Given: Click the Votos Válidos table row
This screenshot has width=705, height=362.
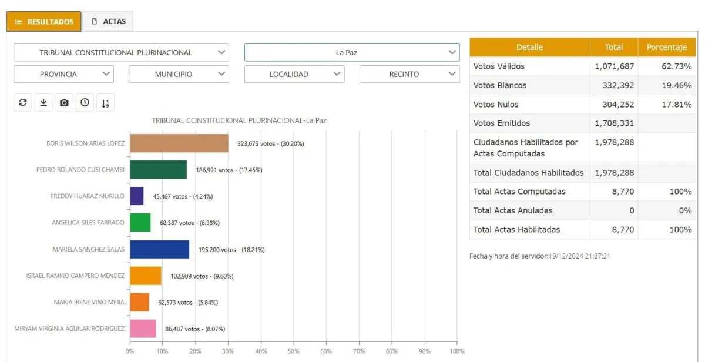Looking at the screenshot, I should point(582,66).
